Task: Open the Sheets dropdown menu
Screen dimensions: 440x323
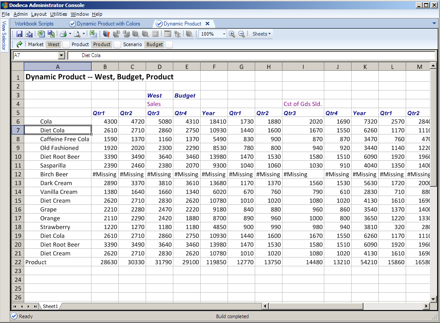Action: 261,34
